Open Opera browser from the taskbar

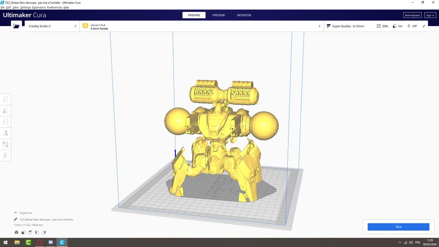pos(39,242)
